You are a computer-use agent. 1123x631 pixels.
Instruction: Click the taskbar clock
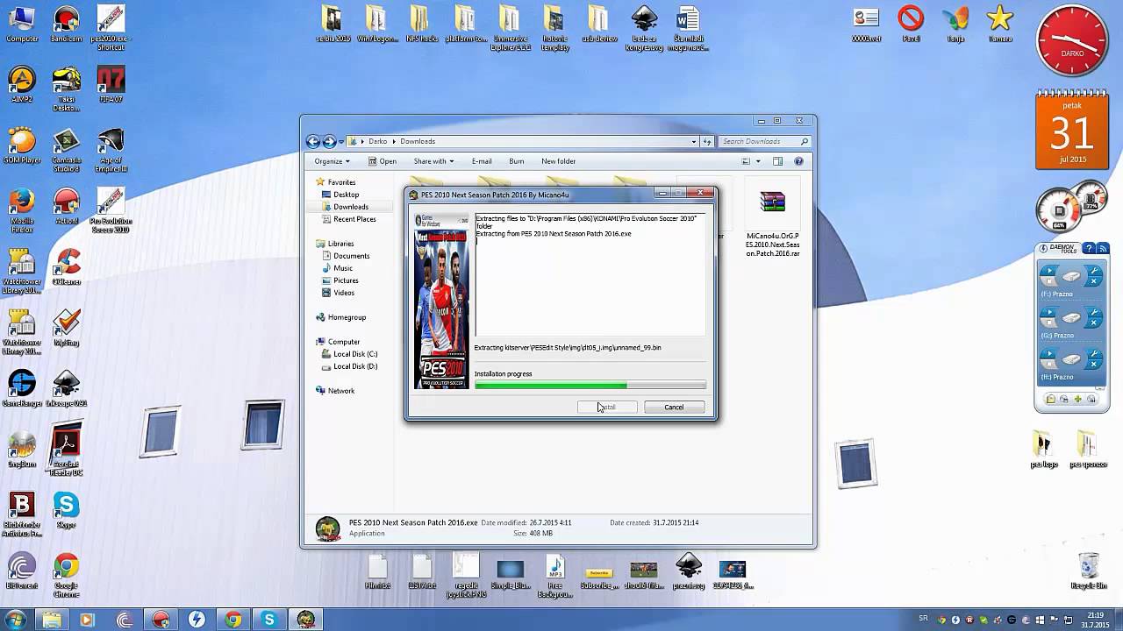pyautogui.click(x=1095, y=620)
